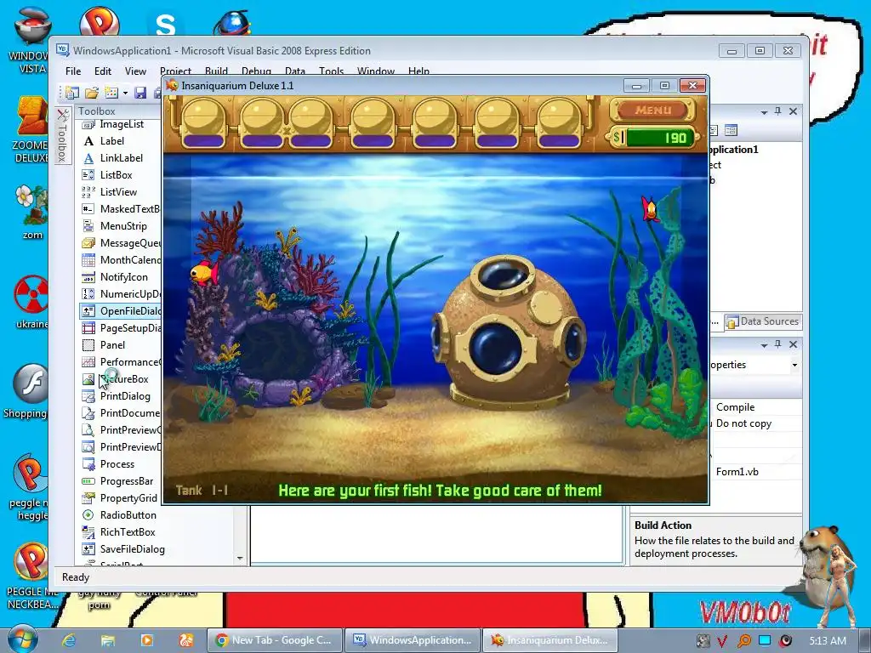Click the Form1.vb file name value
871x653 pixels.
[737, 471]
